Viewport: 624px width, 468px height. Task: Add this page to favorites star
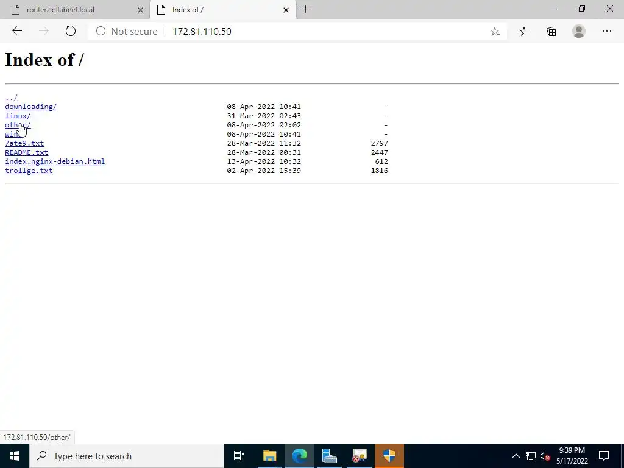click(x=495, y=32)
